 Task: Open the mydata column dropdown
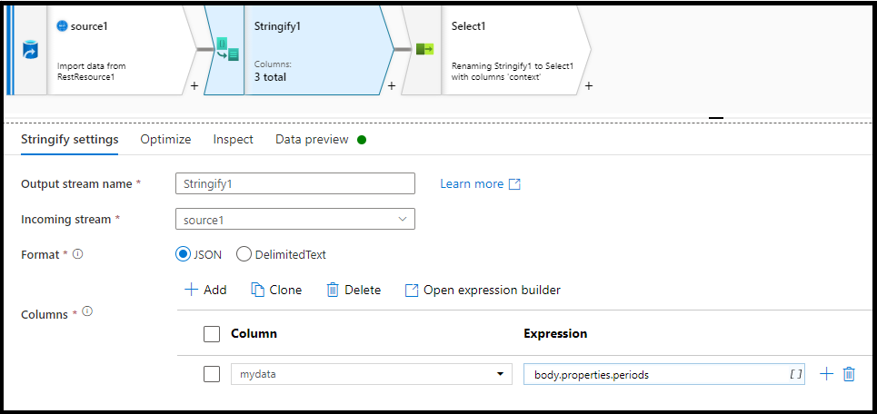pos(372,374)
